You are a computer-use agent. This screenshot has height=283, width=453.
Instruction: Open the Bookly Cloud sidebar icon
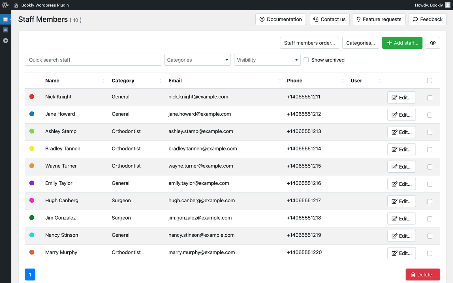point(5,29)
